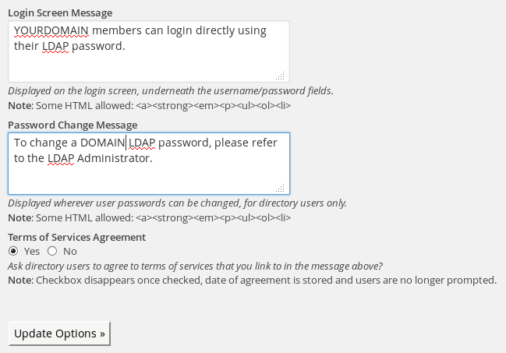Viewport: 506px width, 353px height.
Task: Grab the Login Screen Message resize handle
Action: 280,76
